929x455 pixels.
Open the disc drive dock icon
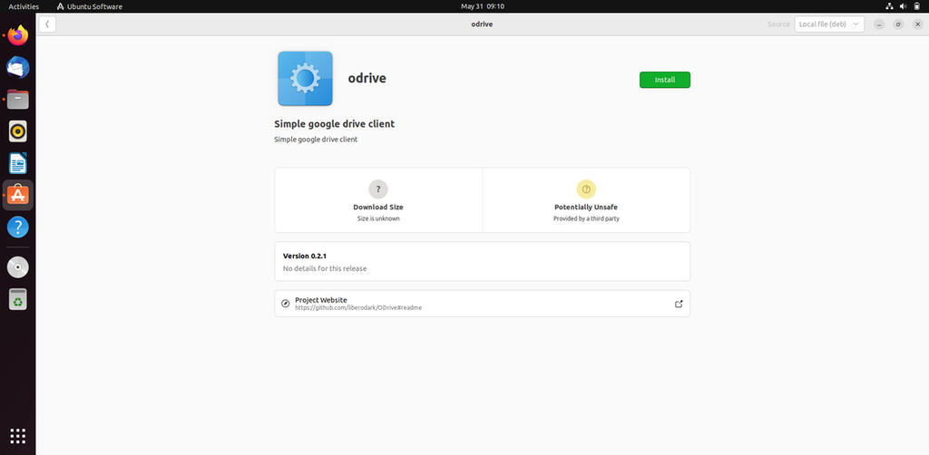[x=18, y=267]
